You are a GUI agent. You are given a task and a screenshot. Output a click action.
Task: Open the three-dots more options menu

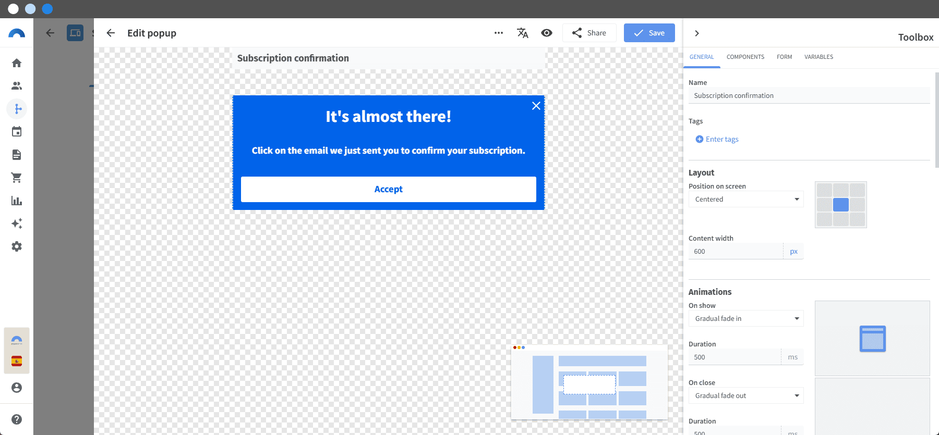[x=499, y=33]
